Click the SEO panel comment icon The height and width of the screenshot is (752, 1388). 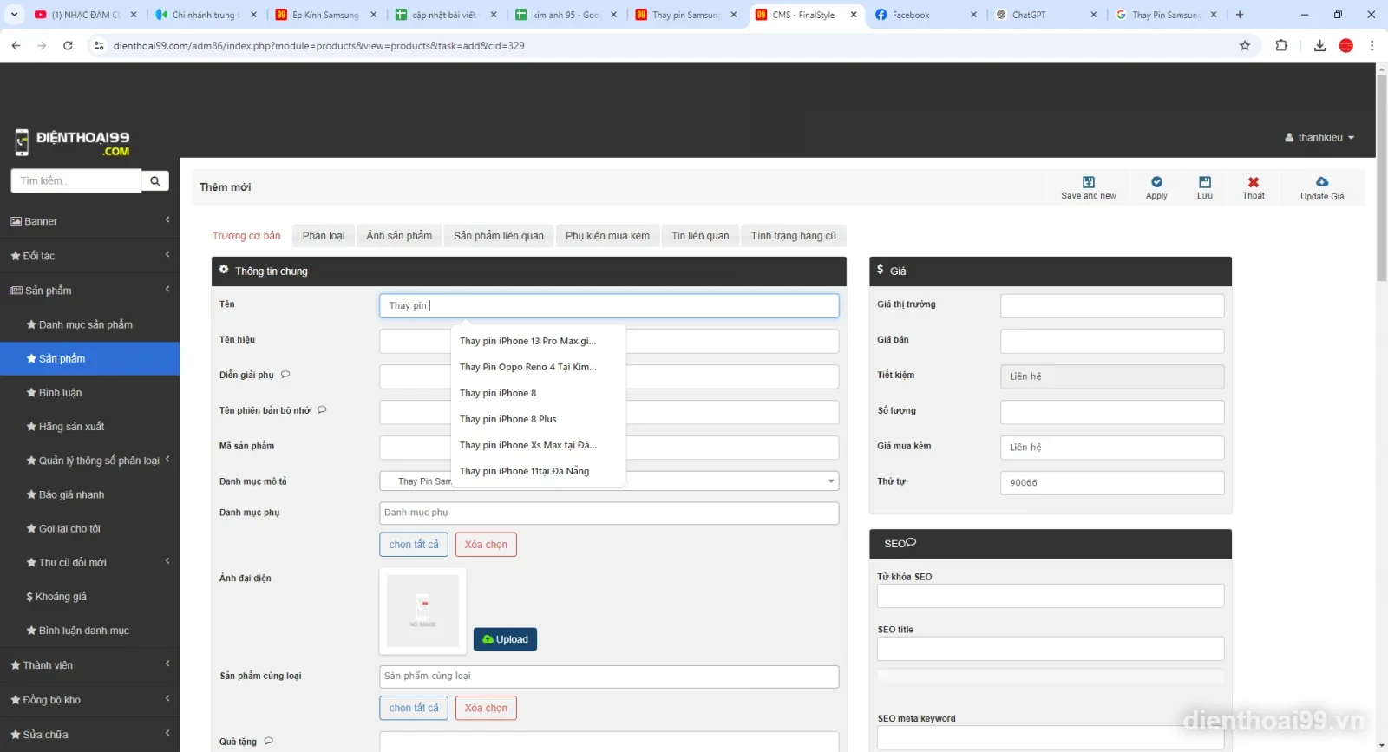pos(912,543)
